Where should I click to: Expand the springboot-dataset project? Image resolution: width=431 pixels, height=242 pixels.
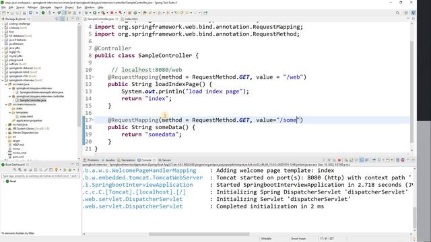pos(3,68)
